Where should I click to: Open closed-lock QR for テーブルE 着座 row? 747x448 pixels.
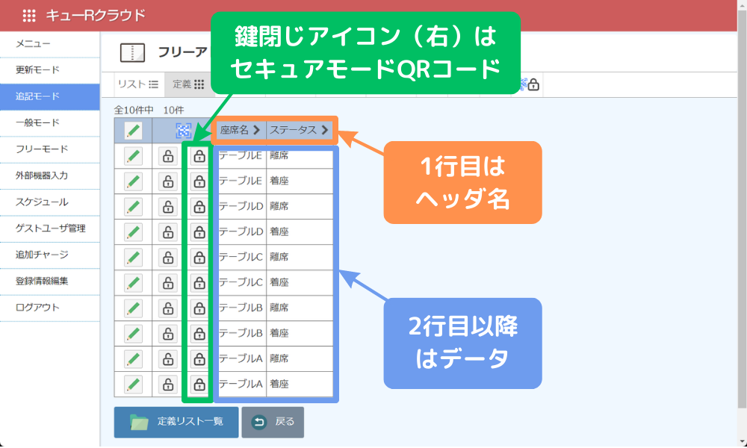(199, 181)
